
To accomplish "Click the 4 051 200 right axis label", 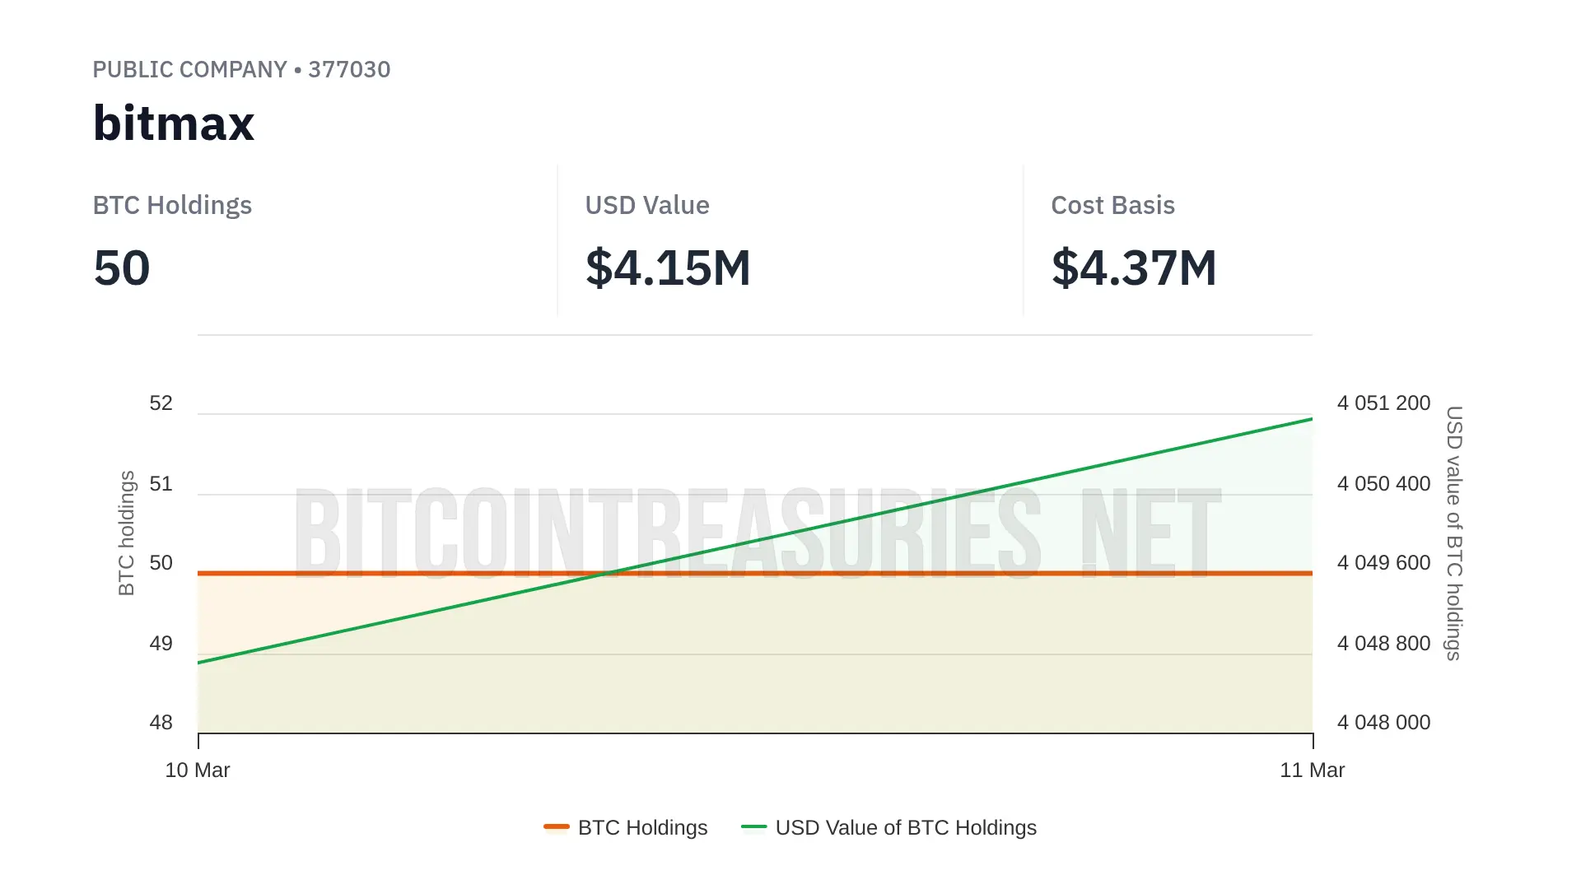I will pyautogui.click(x=1383, y=403).
